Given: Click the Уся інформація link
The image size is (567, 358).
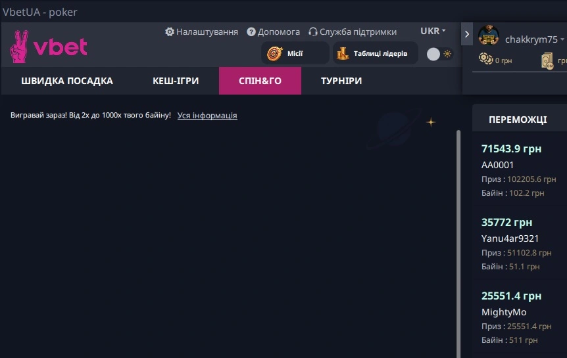Looking at the screenshot, I should [x=207, y=116].
